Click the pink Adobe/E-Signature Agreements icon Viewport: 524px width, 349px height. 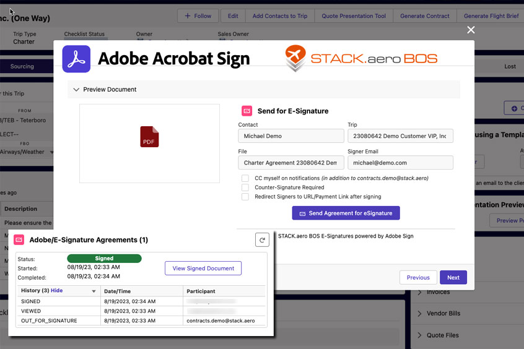19,240
